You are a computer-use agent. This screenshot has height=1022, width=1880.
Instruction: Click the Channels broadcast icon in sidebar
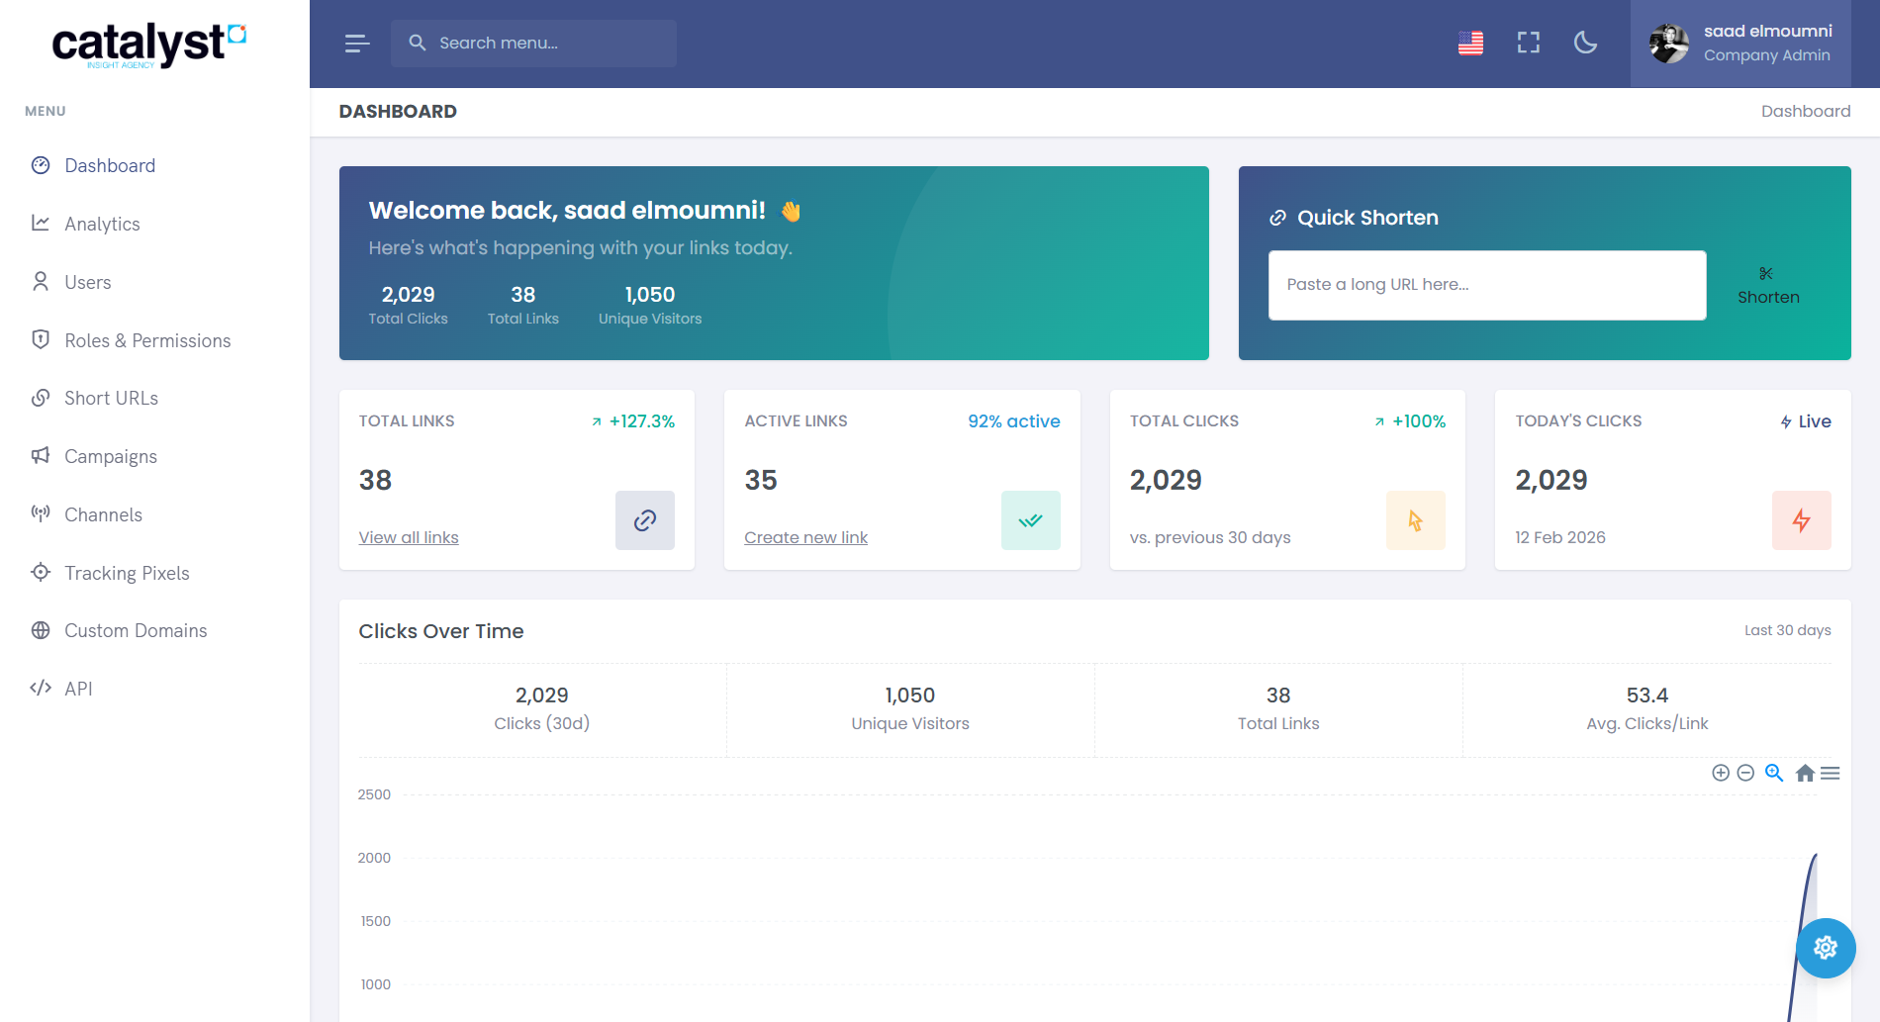click(40, 513)
